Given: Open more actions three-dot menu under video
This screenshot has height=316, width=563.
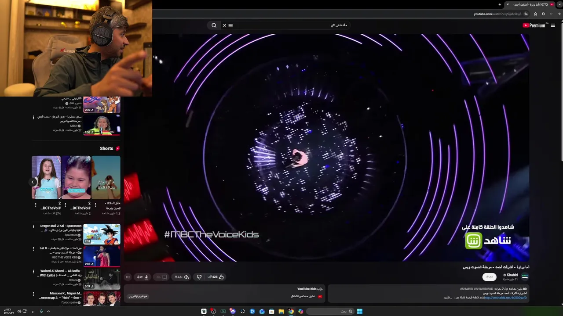Looking at the screenshot, I should [x=128, y=277].
